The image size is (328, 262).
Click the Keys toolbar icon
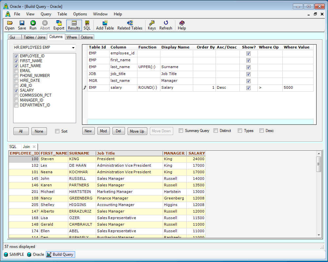click(x=152, y=25)
